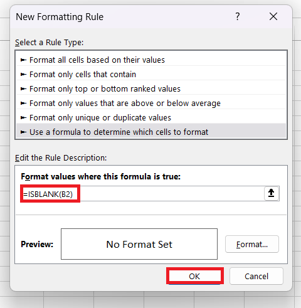Click the formula input field containing =ISBLANK(B2)
Image resolution: width=301 pixels, height=308 pixels.
tap(143, 194)
